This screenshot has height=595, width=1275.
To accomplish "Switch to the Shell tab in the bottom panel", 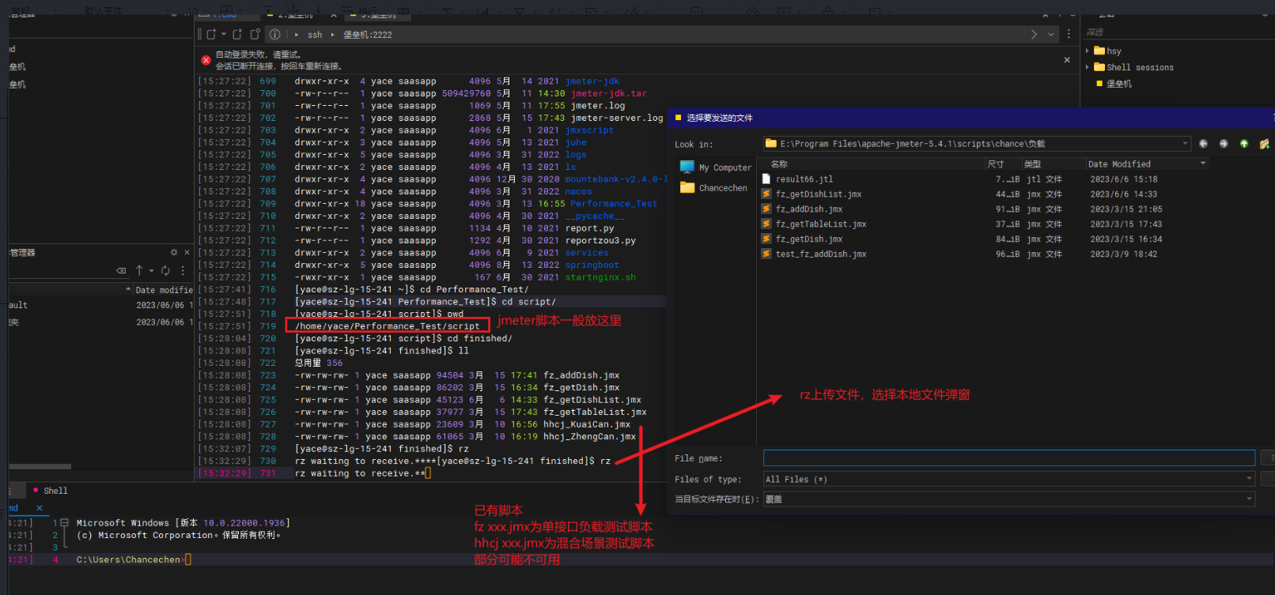I will [x=51, y=491].
